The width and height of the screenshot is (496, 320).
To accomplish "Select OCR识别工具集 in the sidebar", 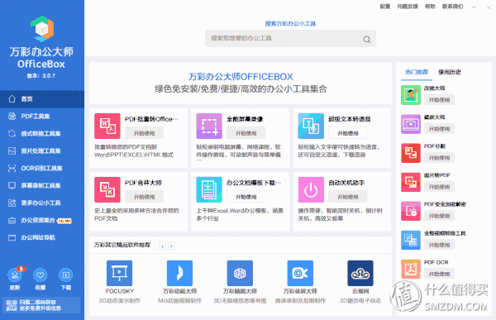I will (42, 168).
